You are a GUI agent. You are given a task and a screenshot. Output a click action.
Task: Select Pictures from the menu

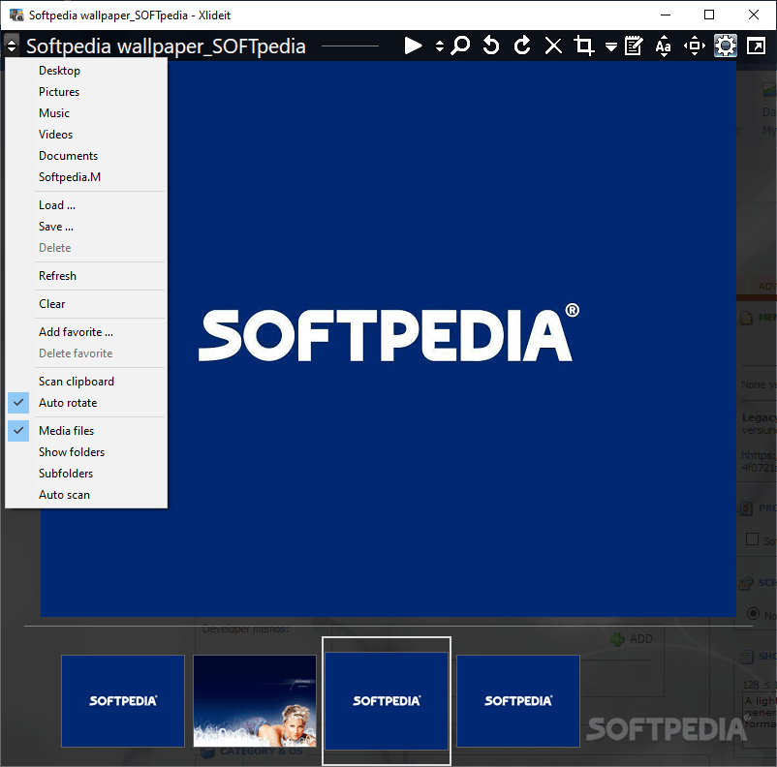tap(61, 91)
